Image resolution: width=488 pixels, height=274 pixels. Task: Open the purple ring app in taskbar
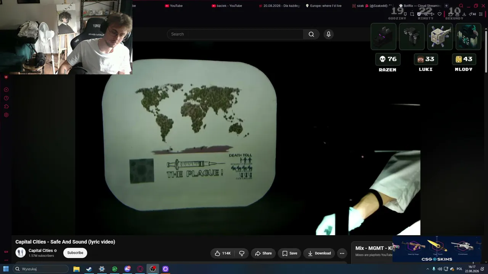tap(165, 269)
